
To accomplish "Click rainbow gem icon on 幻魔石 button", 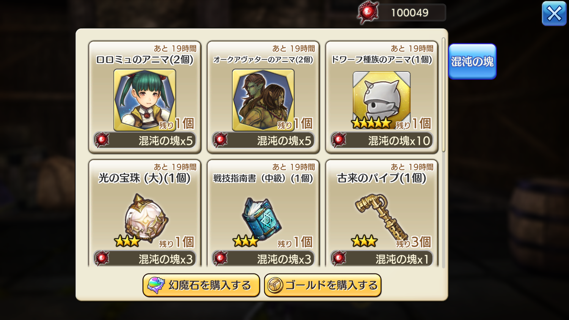I will click(x=156, y=285).
